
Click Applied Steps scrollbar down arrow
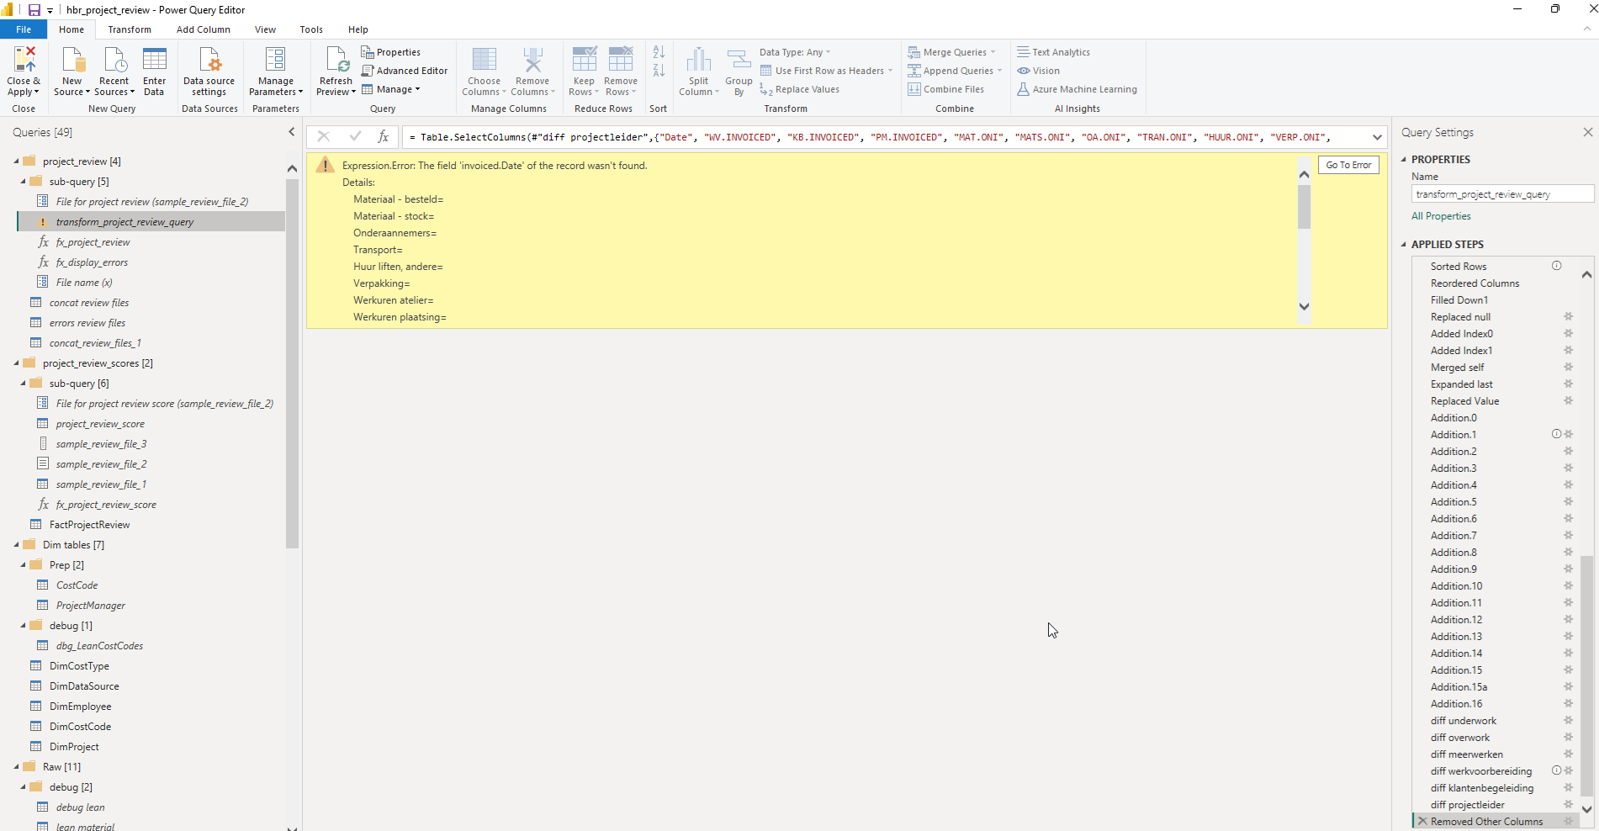point(1586,809)
